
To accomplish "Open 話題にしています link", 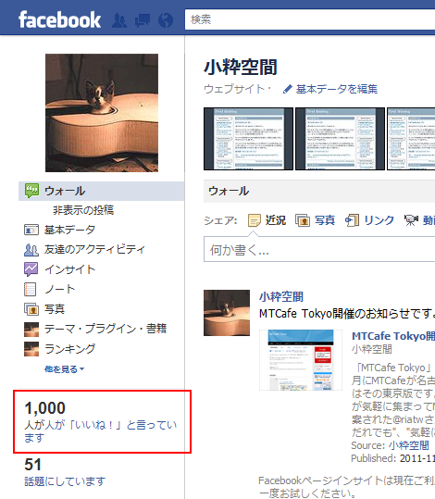I will [65, 481].
